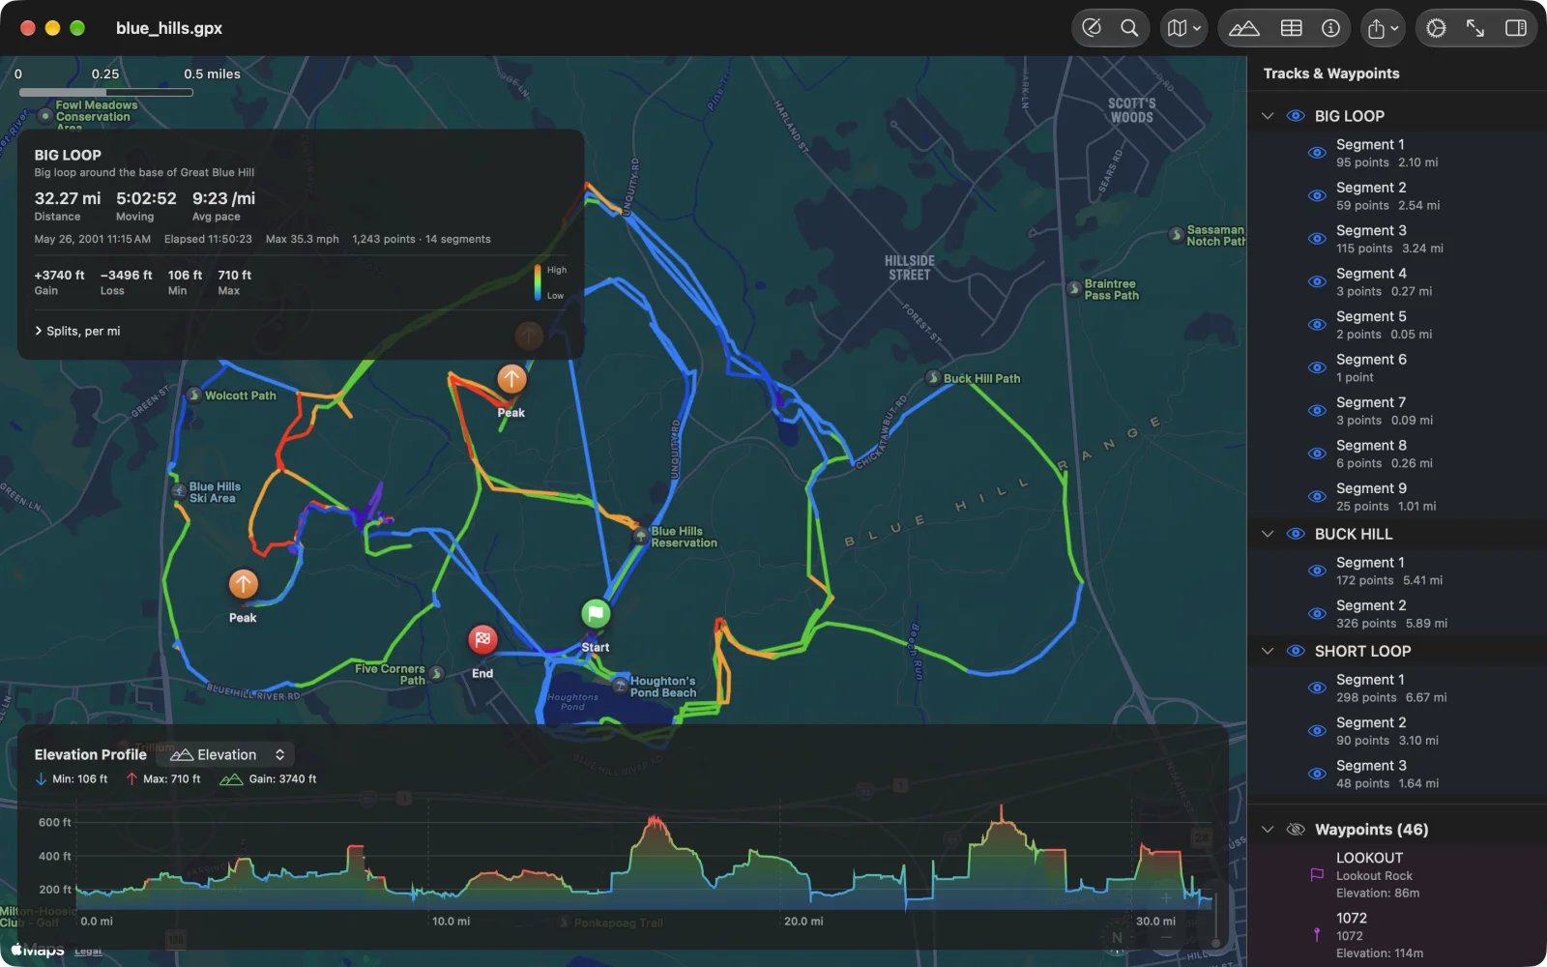Toggle the elevation profile toolbar icon

(x=1243, y=28)
